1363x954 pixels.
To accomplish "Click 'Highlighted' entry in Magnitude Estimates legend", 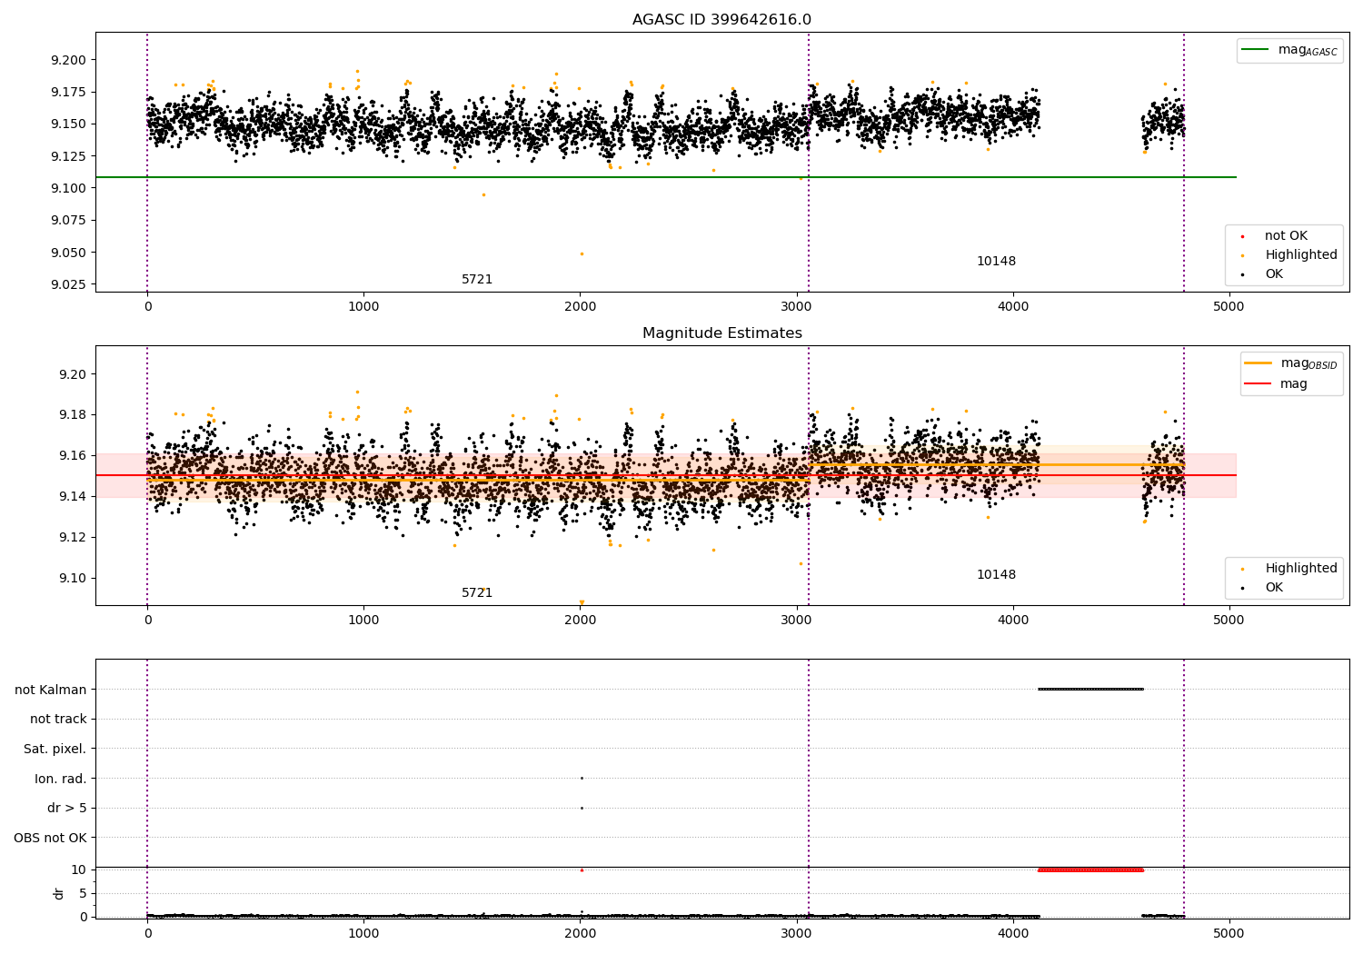I will (1300, 569).
